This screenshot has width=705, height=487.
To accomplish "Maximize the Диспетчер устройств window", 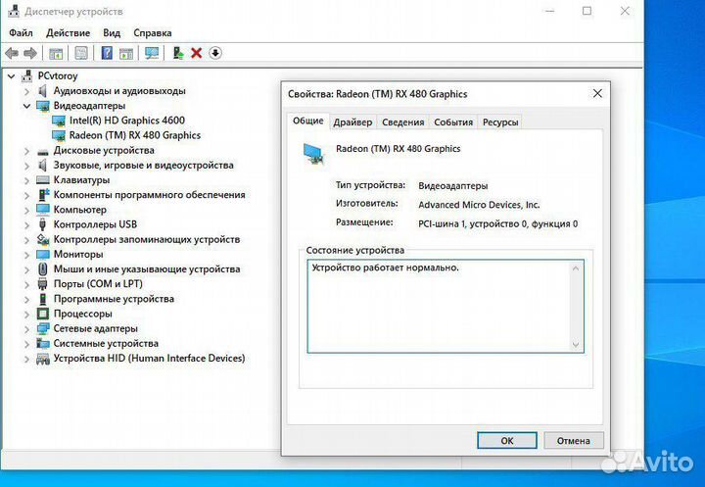I will 587,11.
